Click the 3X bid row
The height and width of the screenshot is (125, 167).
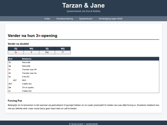point(83,62)
